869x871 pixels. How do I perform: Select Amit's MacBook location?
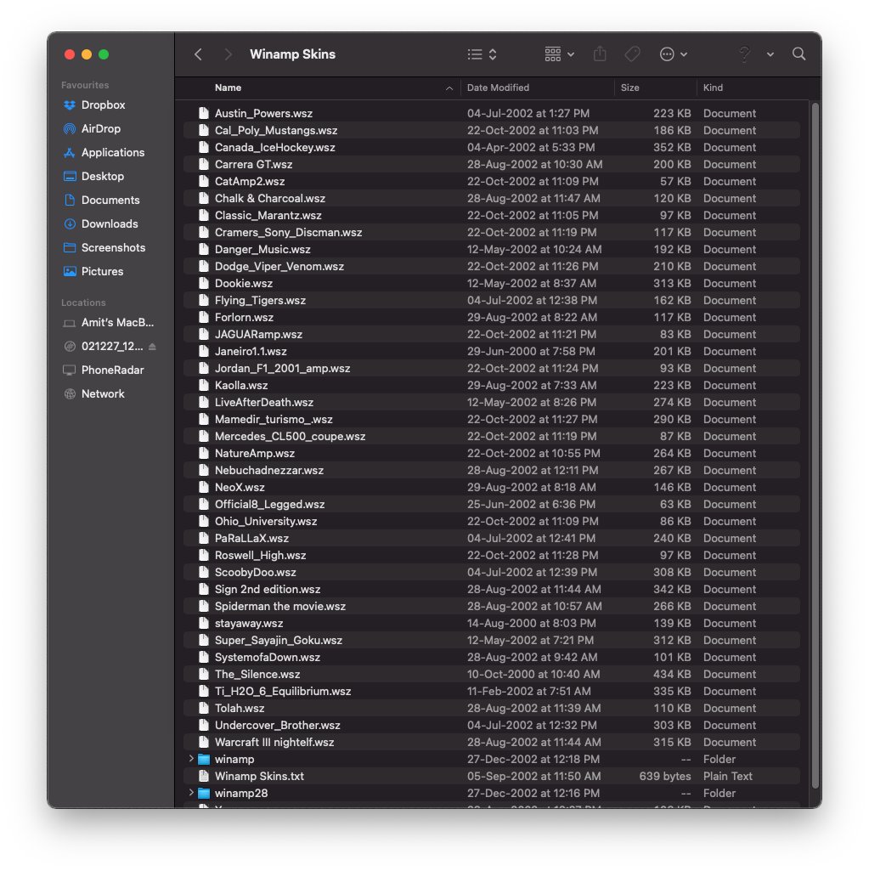110,323
